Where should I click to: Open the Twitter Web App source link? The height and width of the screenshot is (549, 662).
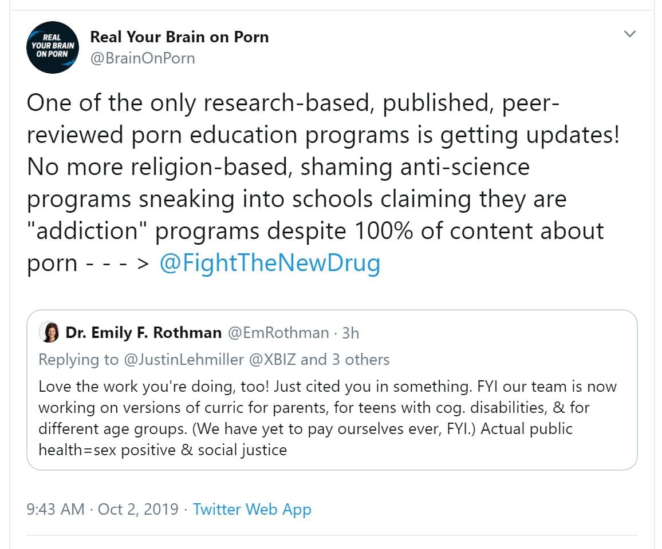click(252, 509)
